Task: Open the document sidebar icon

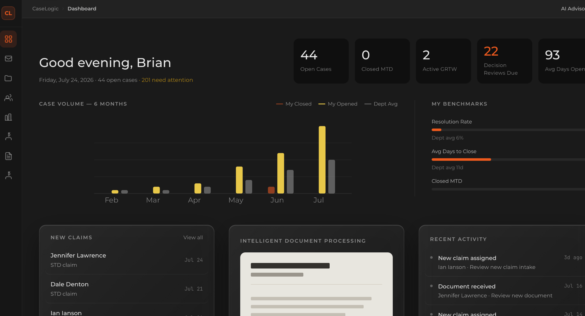Action: 8,156
